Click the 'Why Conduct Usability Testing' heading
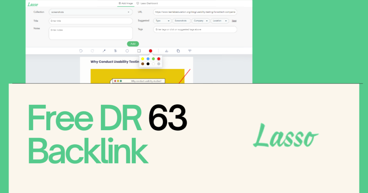The image size is (368, 193). [115, 62]
